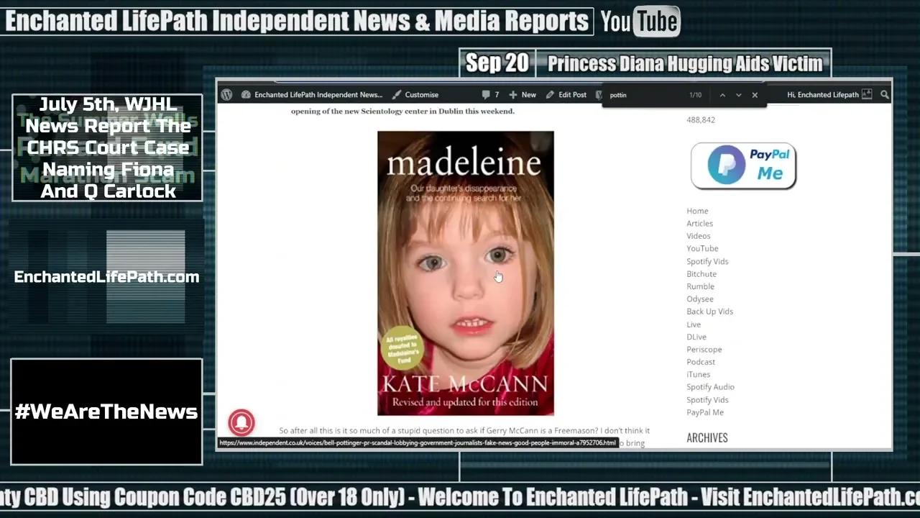Go to previous match with up chevron

pos(722,94)
